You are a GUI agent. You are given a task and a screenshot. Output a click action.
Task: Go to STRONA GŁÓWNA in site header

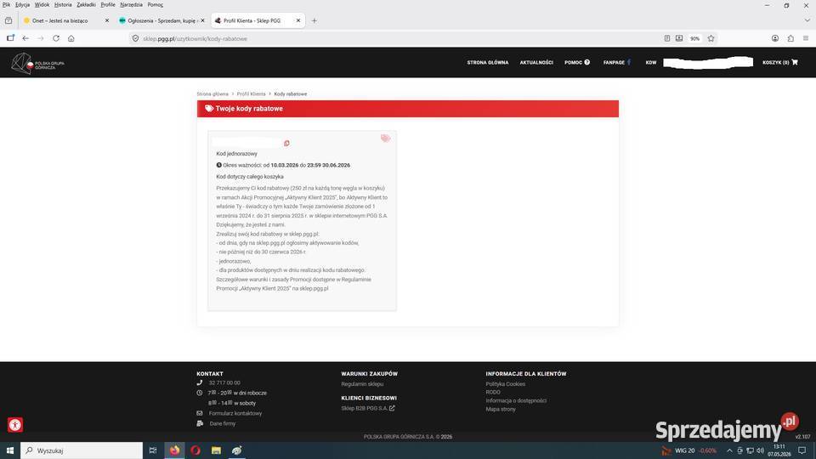(488, 62)
